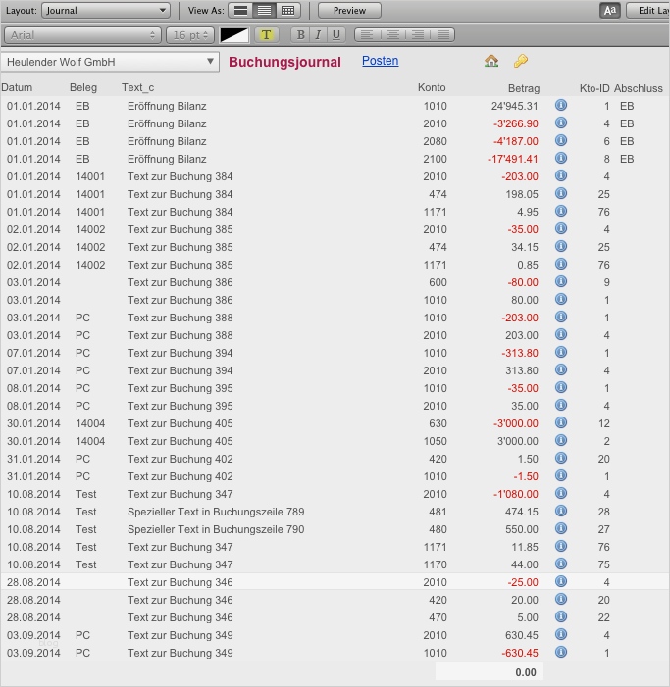Toggle the Aa formatting bar button
The width and height of the screenshot is (670, 687).
(x=610, y=11)
